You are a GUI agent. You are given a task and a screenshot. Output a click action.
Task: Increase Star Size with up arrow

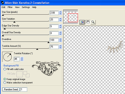60,12
